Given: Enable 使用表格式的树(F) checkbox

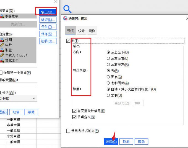Looking at the screenshot, I should coord(68,131).
